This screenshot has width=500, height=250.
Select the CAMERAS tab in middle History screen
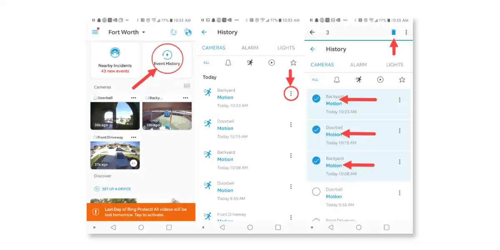click(x=214, y=48)
